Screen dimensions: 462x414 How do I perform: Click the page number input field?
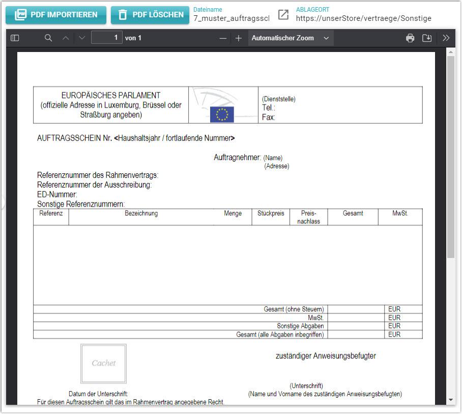point(107,38)
